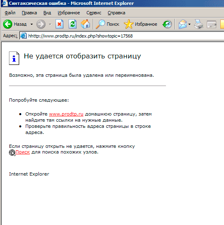Image resolution: width=224 pixels, height=225 pixels.
Task: Open the Избранное menu in menu bar
Action: [69, 13]
